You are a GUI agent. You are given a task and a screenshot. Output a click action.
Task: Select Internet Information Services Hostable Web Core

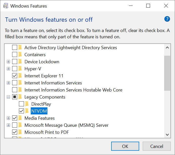(73, 90)
